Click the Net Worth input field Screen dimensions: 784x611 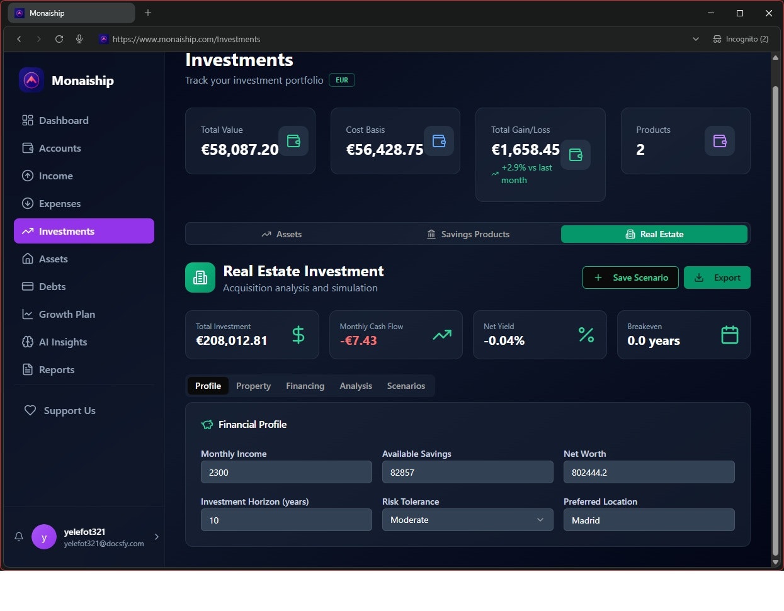649,472
